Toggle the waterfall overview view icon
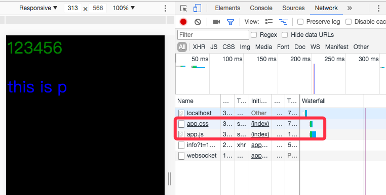 click(x=283, y=22)
